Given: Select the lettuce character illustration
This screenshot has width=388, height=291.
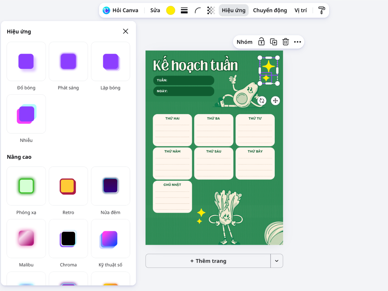Looking at the screenshot, I should (225, 217).
